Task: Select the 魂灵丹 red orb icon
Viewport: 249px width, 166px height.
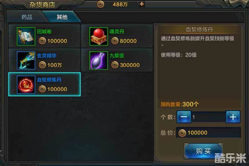Action: tap(98, 37)
